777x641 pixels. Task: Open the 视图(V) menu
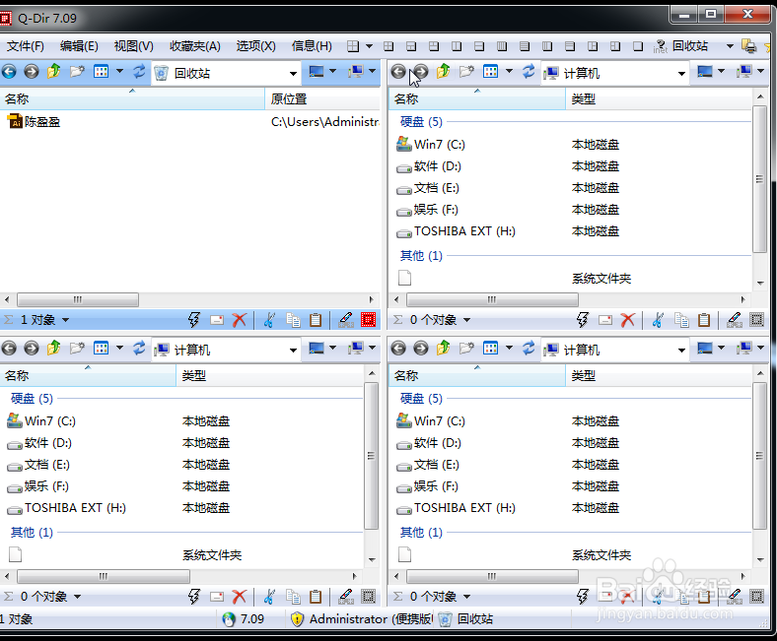point(133,46)
